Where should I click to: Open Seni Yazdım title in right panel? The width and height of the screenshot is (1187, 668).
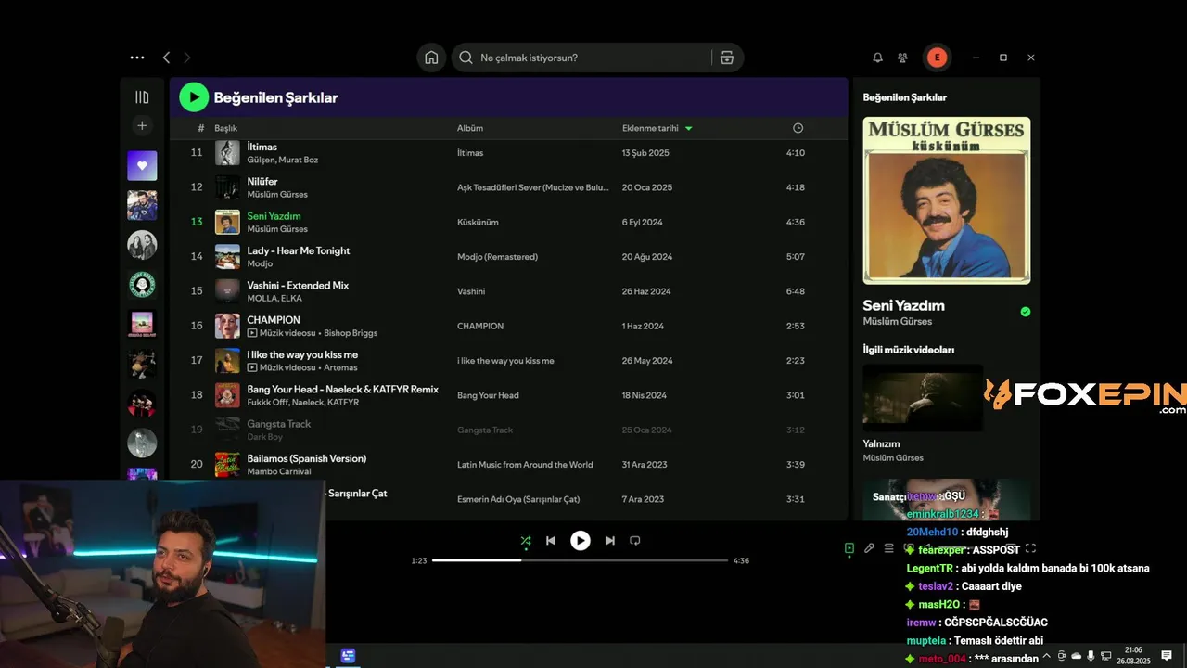(903, 305)
